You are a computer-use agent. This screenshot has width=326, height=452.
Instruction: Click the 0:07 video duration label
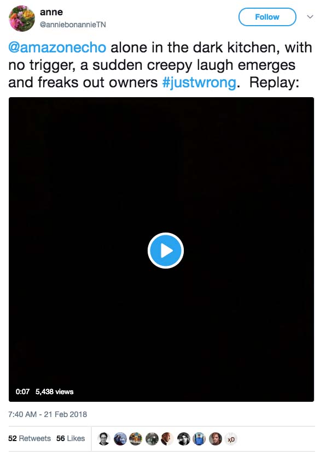pos(22,391)
